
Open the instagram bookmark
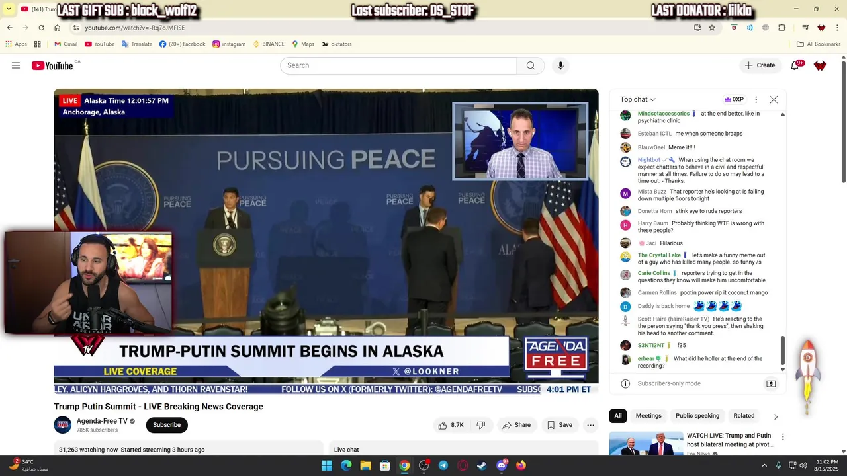[x=229, y=44]
